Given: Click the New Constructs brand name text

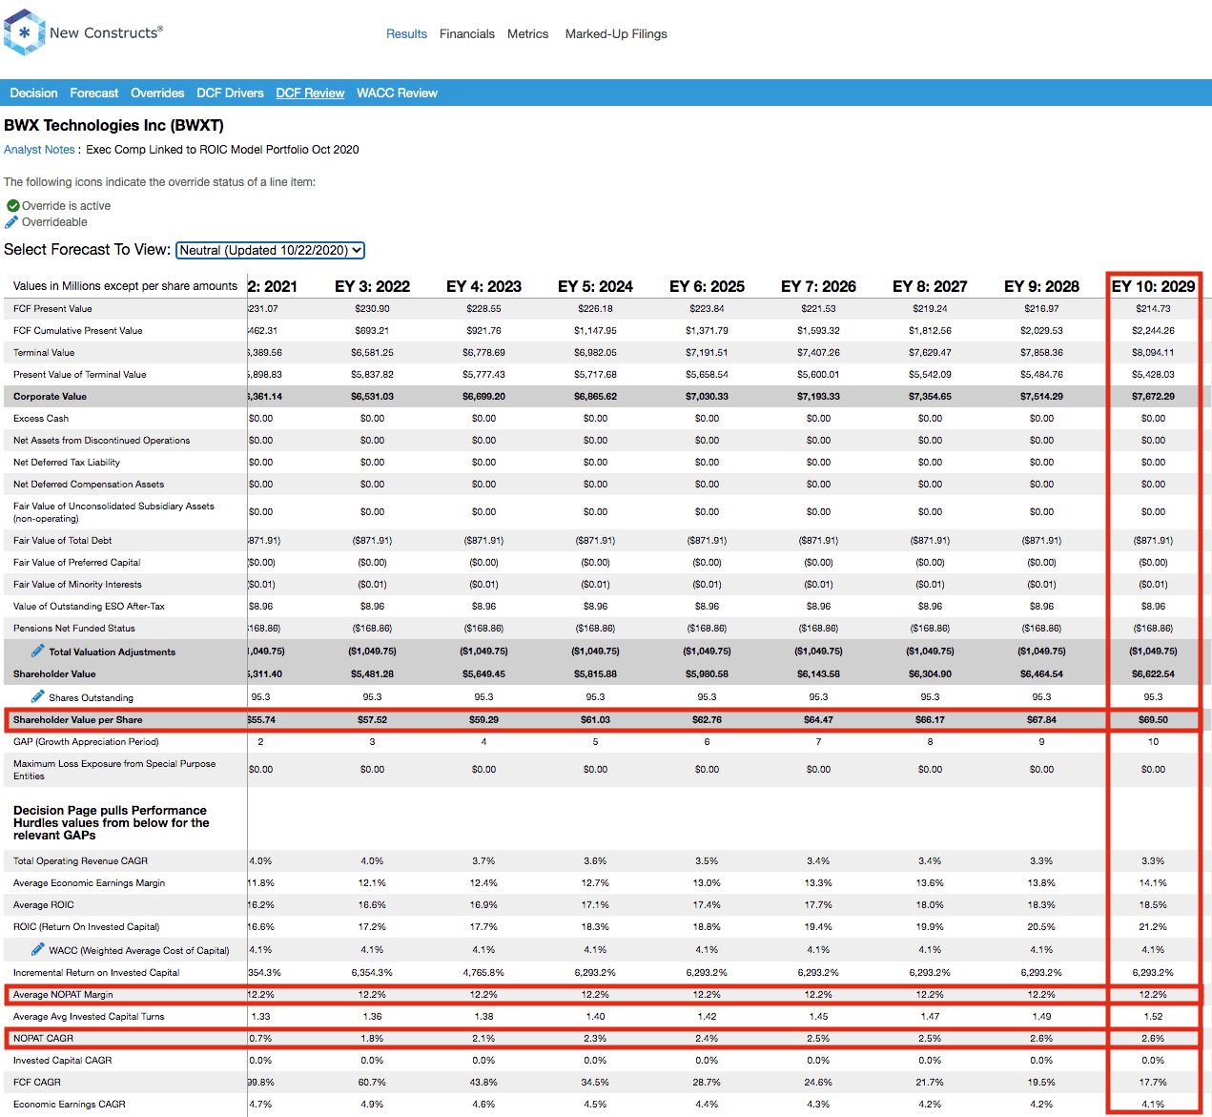Looking at the screenshot, I should (x=106, y=32).
